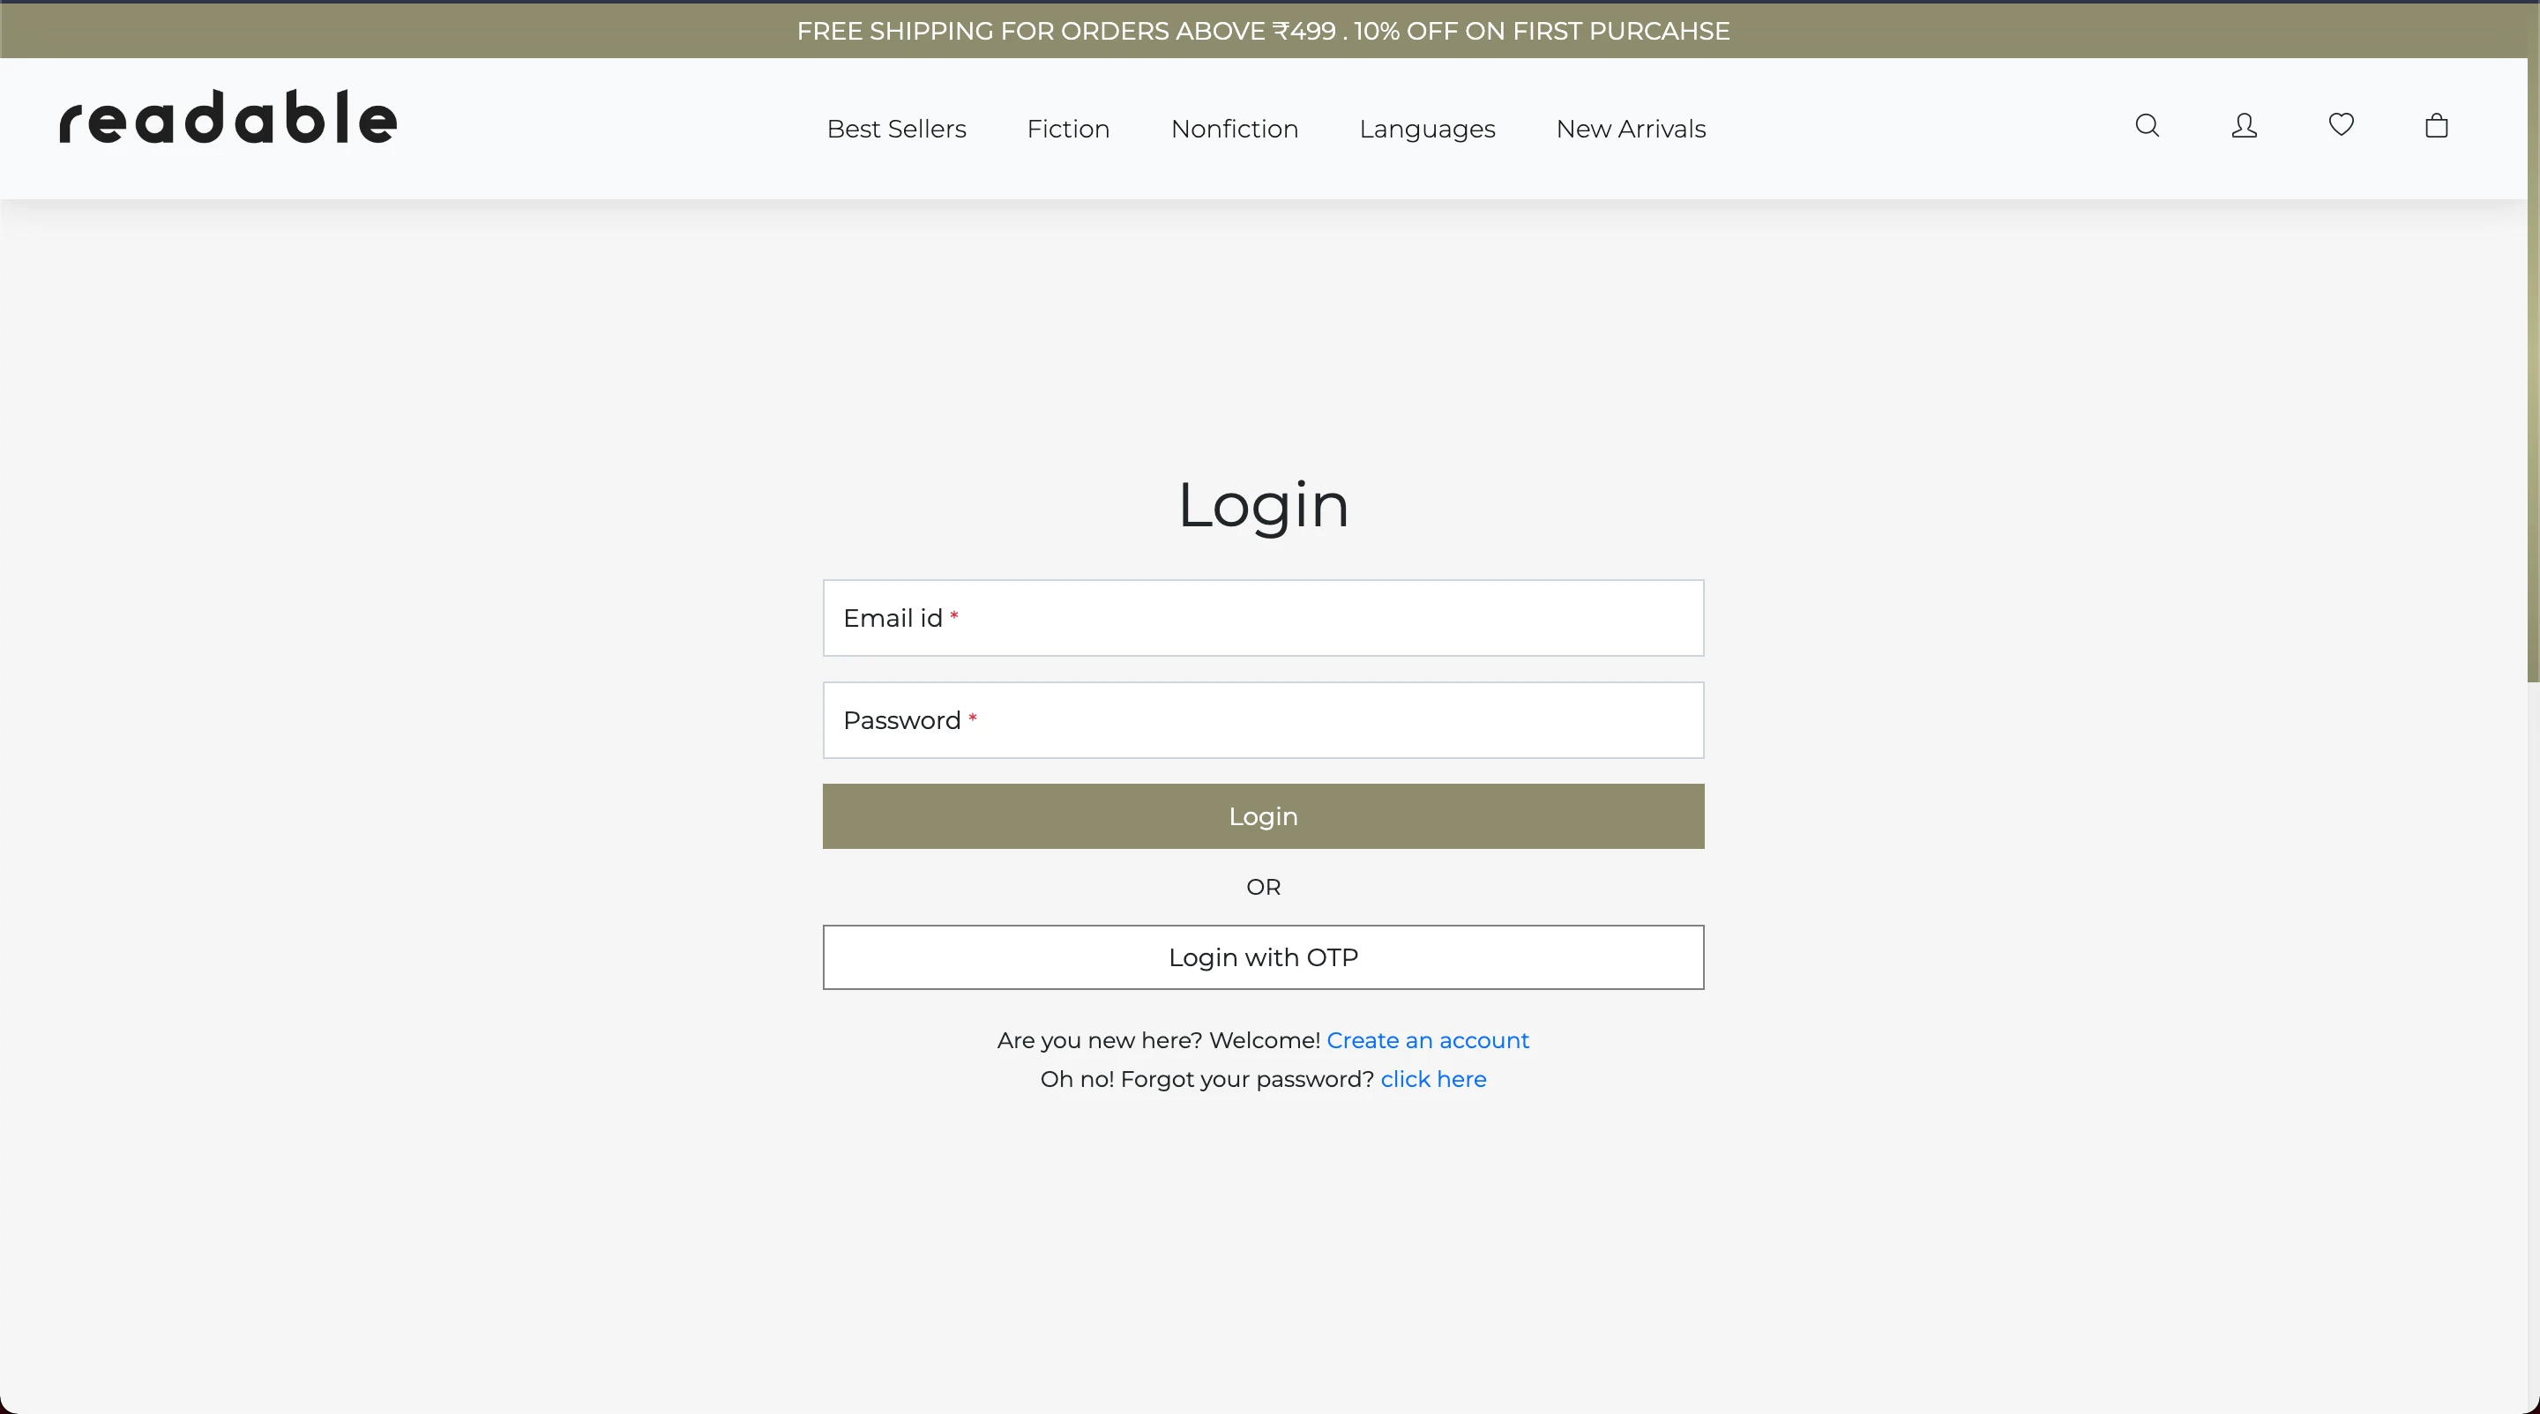Viewport: 2540px width, 1414px height.
Task: Click the OR separator text
Action: (x=1263, y=887)
